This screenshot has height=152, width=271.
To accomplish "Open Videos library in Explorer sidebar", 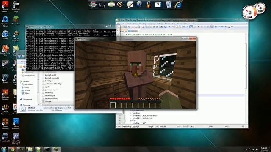I will (x=27, y=93).
